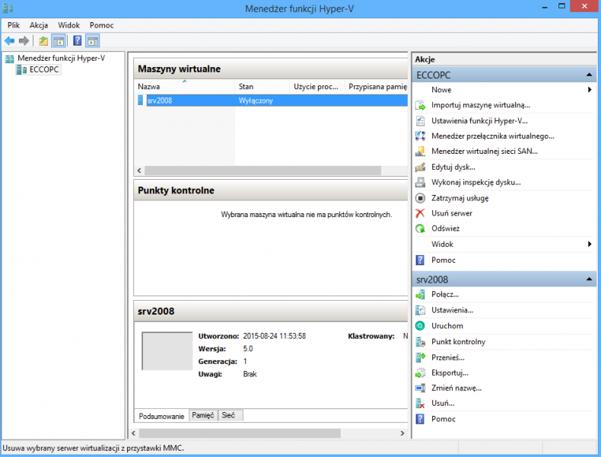601x457 pixels.
Task: Click the blue Help toolbar icon
Action: 77,40
